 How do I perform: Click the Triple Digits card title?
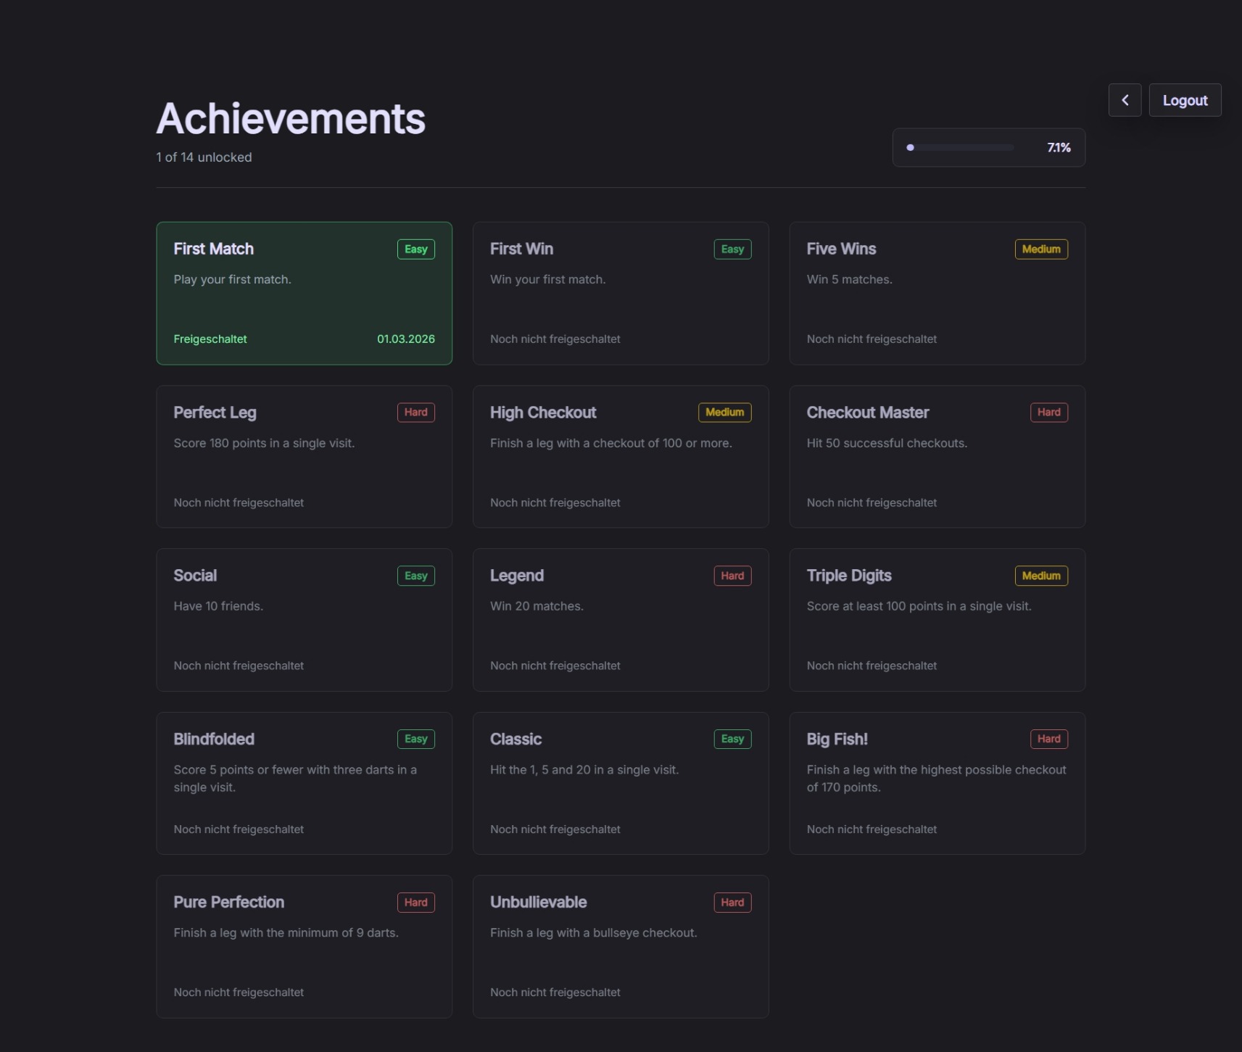click(849, 576)
